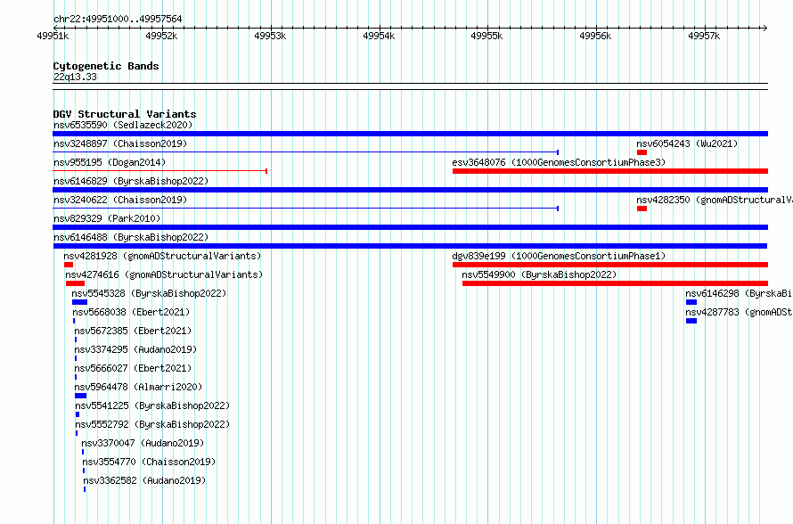Click nsv3240622 (Chaisson2019) label
The width and height of the screenshot is (793, 524).
120,200
